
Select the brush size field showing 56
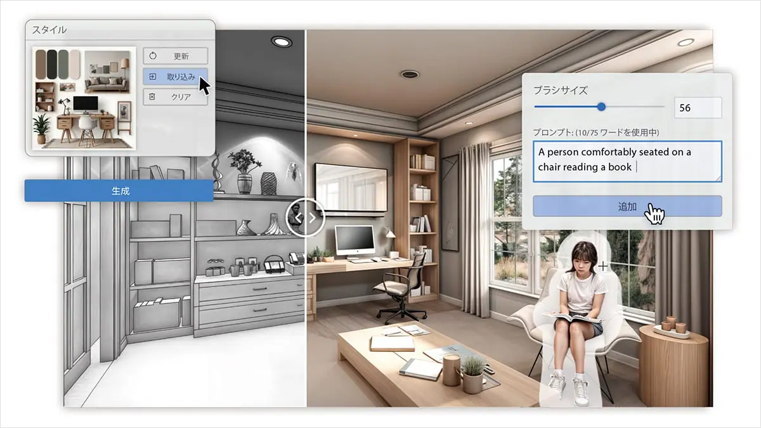(x=697, y=108)
